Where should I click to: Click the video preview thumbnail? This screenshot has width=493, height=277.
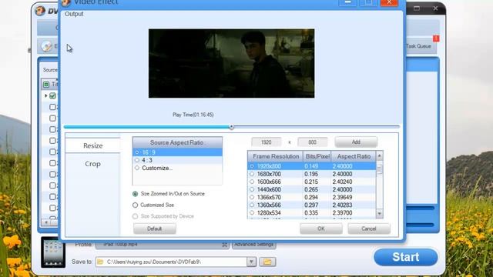[x=231, y=63]
